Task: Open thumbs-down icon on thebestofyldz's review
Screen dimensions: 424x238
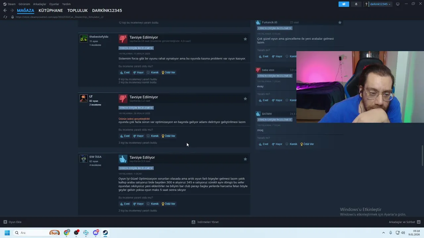Action: click(123, 39)
